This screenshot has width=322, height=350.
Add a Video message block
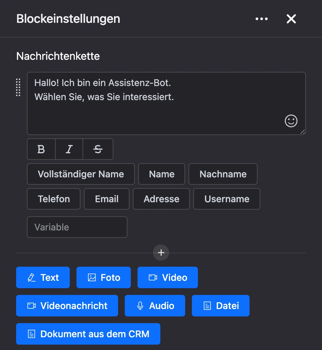click(168, 277)
